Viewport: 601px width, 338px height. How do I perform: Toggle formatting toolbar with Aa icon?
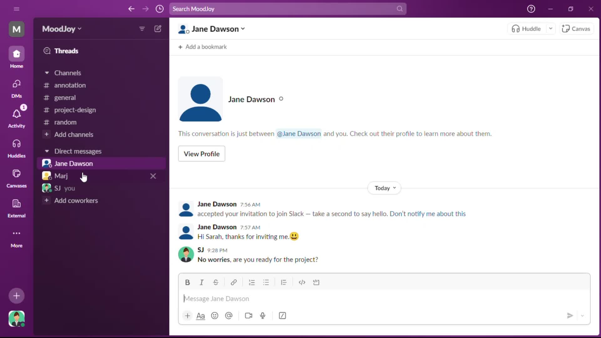pyautogui.click(x=201, y=315)
